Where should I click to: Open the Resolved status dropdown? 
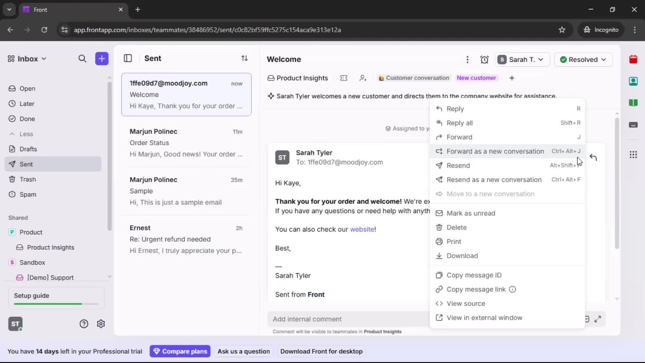(583, 59)
